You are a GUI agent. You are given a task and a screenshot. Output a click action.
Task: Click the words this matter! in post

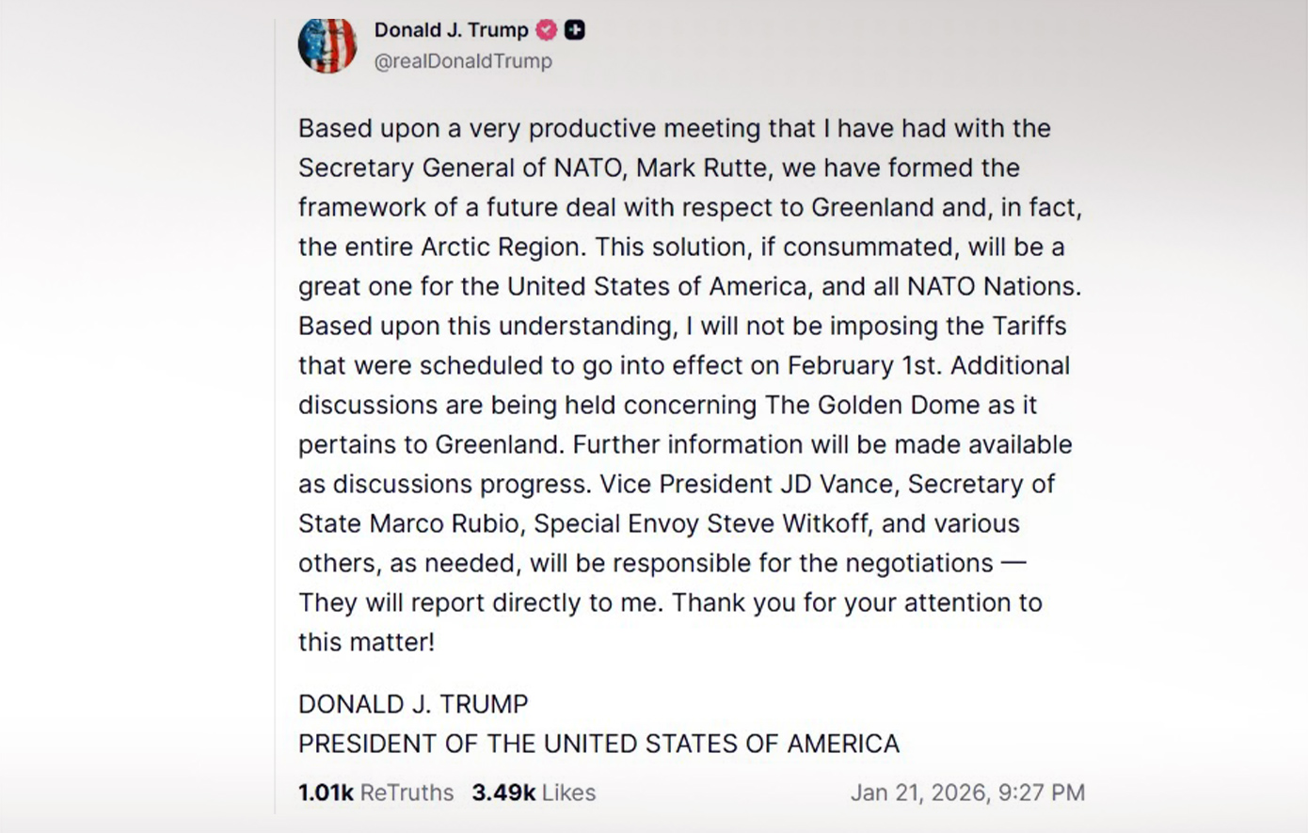[366, 642]
